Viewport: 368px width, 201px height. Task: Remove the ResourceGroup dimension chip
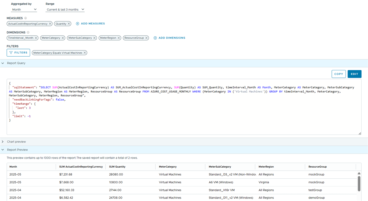[x=147, y=38]
